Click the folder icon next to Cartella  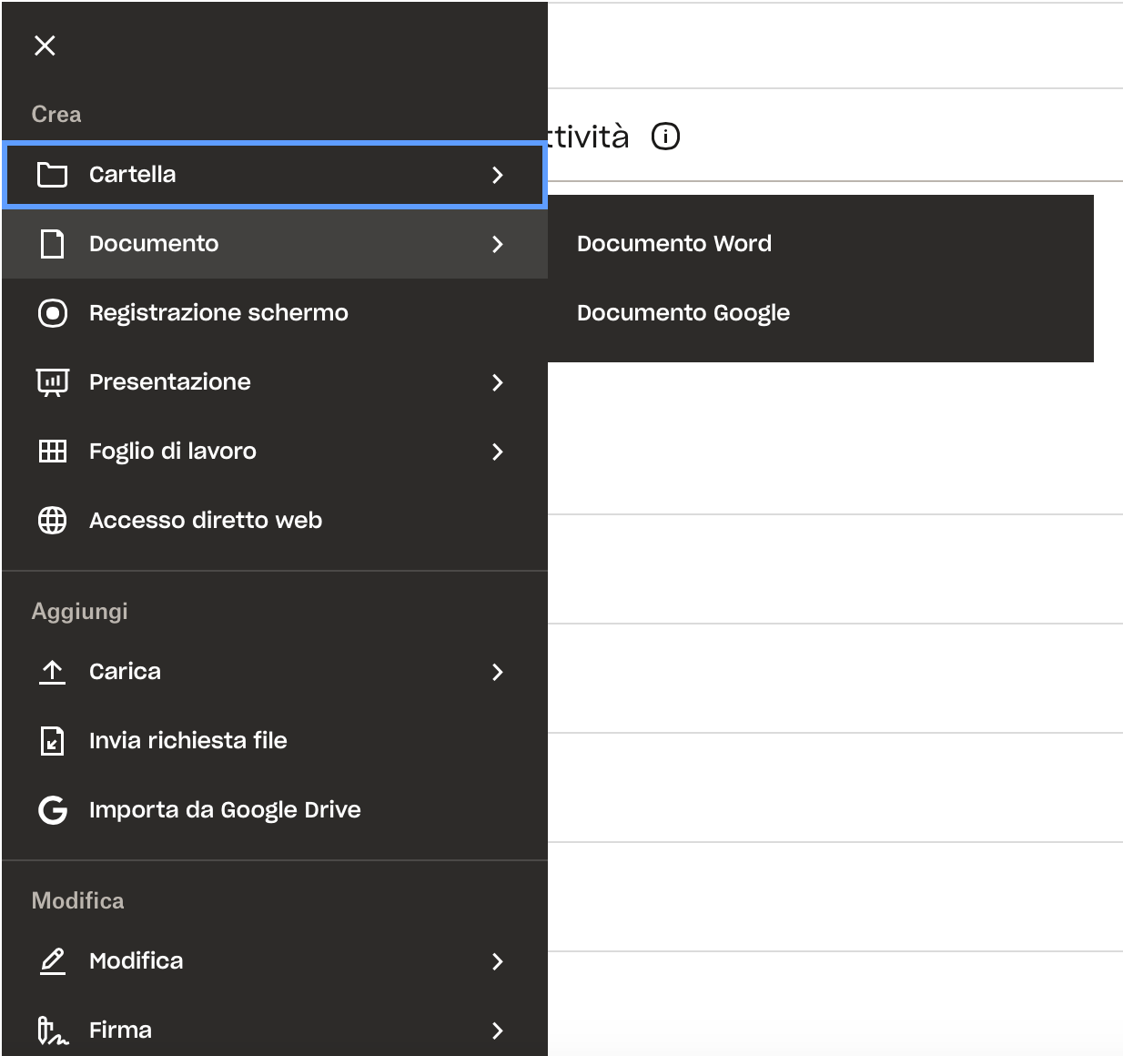click(52, 175)
